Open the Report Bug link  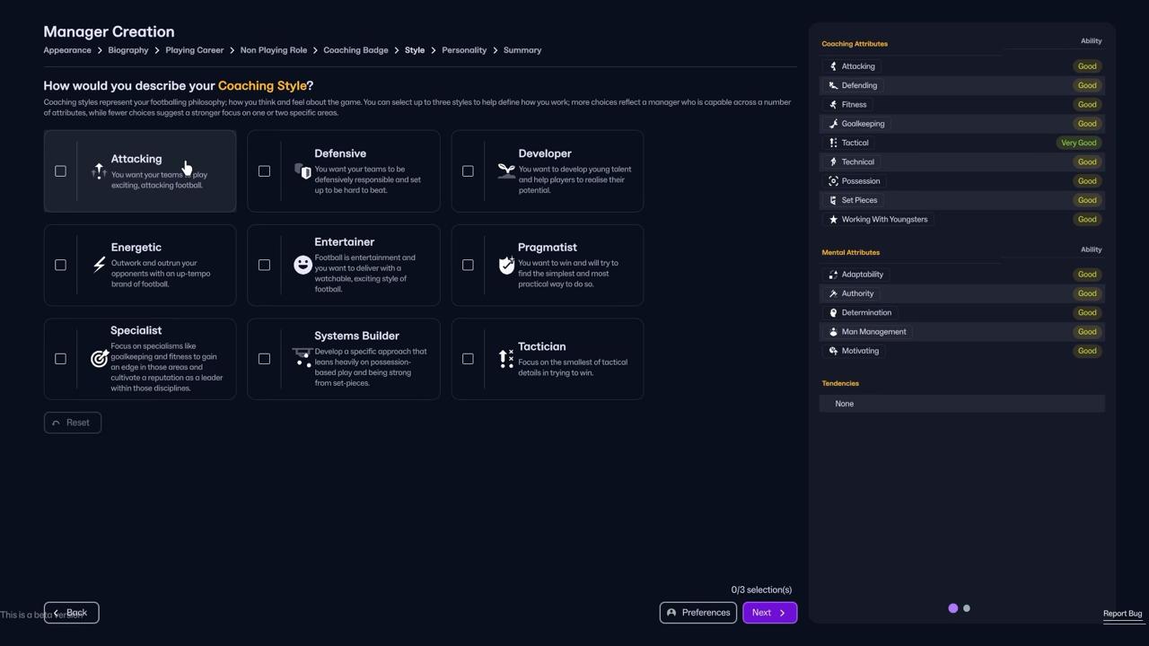[1122, 614]
